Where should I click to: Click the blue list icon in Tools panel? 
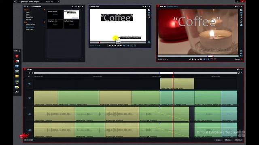pos(17,66)
